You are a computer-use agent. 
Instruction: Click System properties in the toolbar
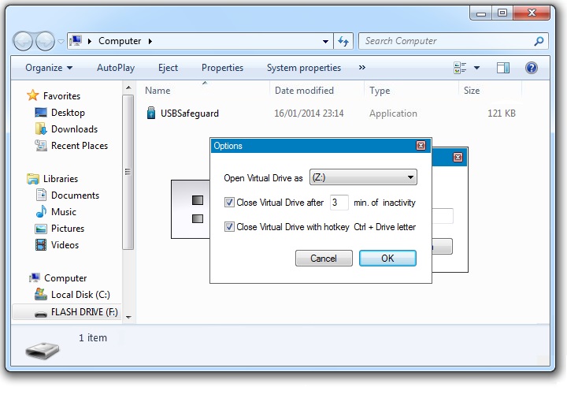pyautogui.click(x=304, y=68)
